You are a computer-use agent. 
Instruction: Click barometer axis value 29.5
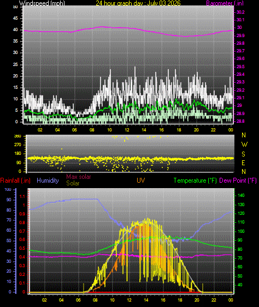(240, 67)
